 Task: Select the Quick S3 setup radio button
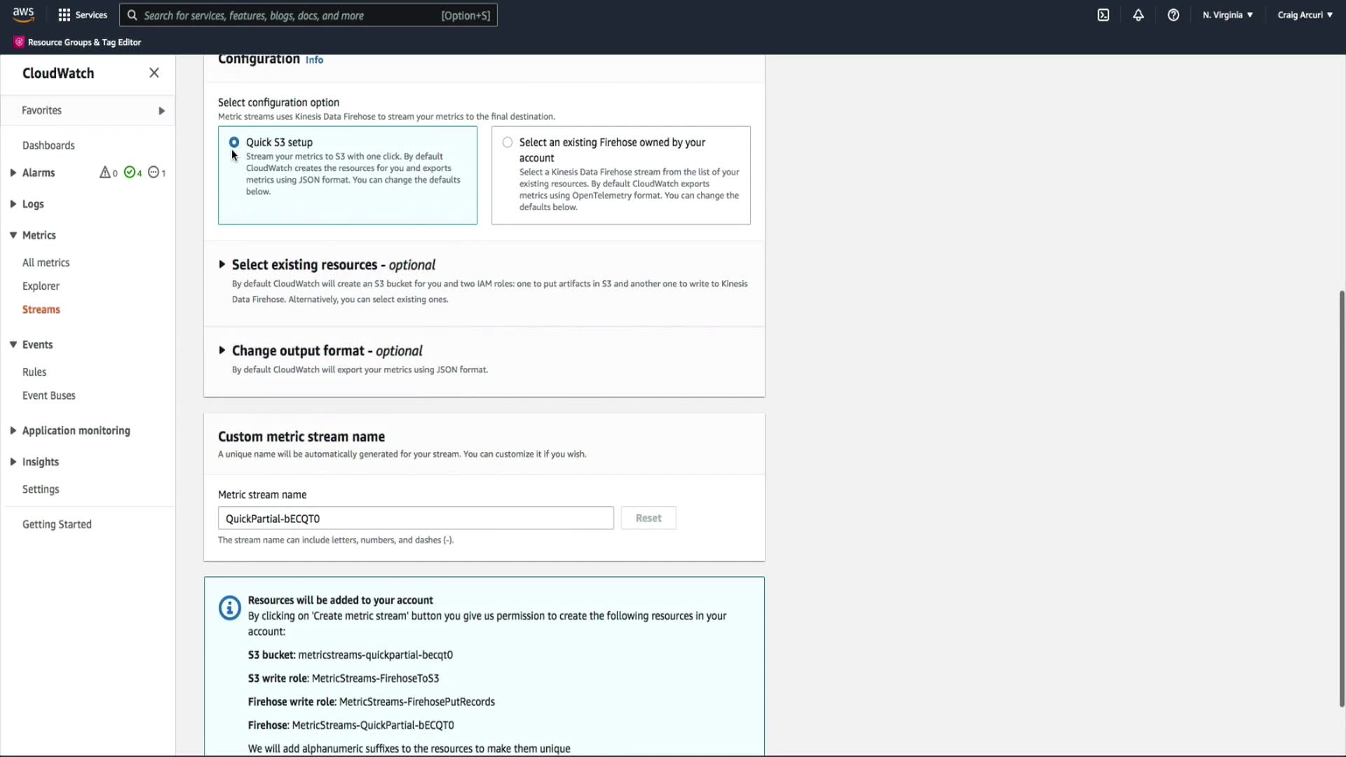[x=234, y=142]
